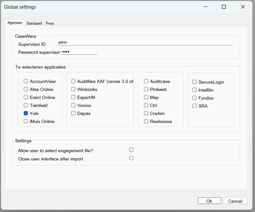Open the Standaard tab
This screenshot has height=212, width=255.
[x=34, y=23]
